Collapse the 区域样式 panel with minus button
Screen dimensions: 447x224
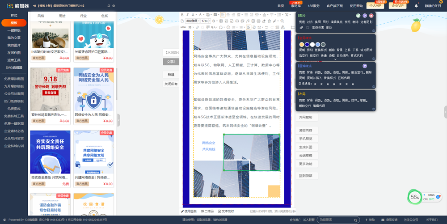point(373,87)
